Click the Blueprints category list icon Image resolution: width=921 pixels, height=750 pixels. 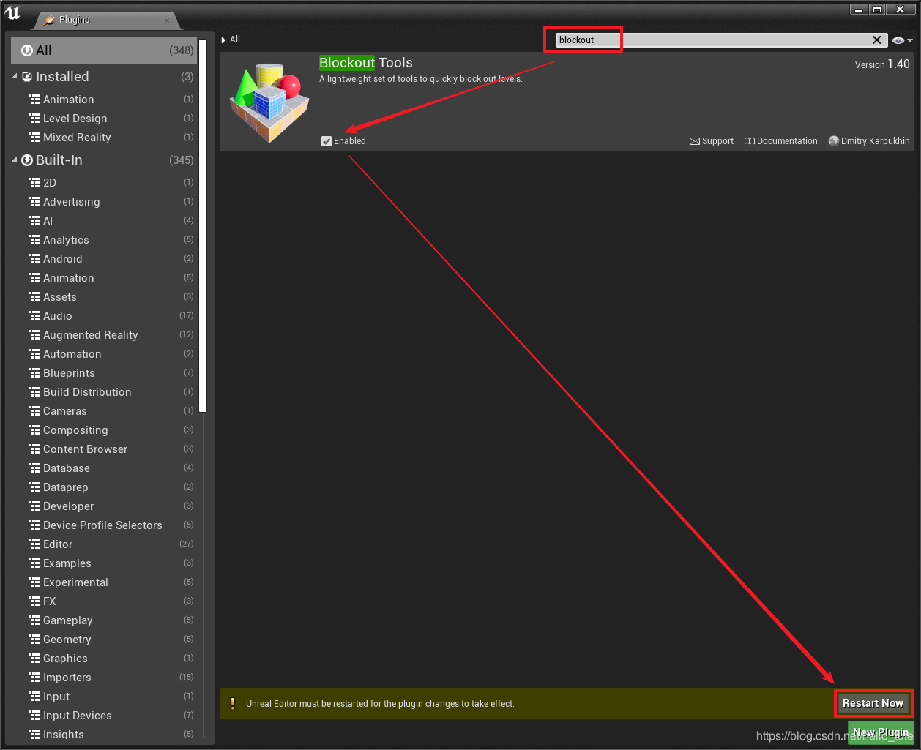(34, 373)
